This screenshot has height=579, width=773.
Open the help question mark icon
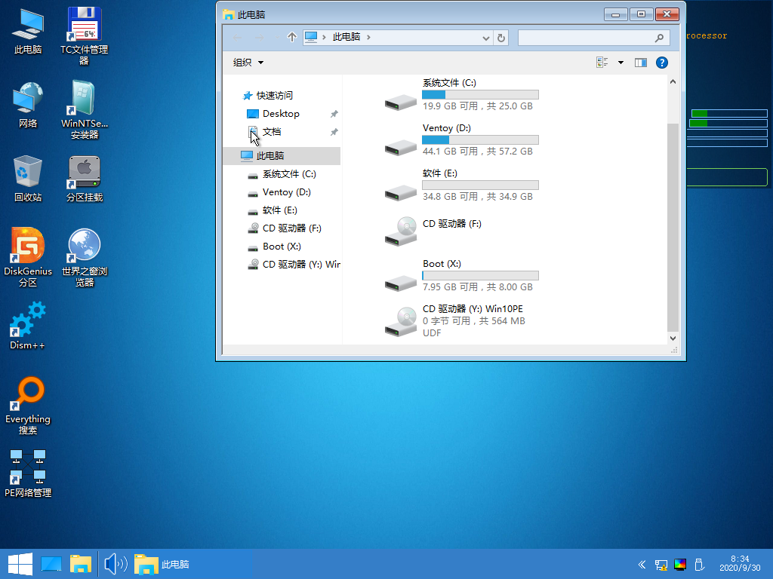[x=662, y=63]
